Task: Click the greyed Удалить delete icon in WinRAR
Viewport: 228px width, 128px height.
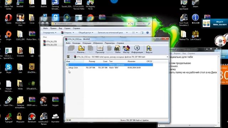Action: tap(109, 49)
